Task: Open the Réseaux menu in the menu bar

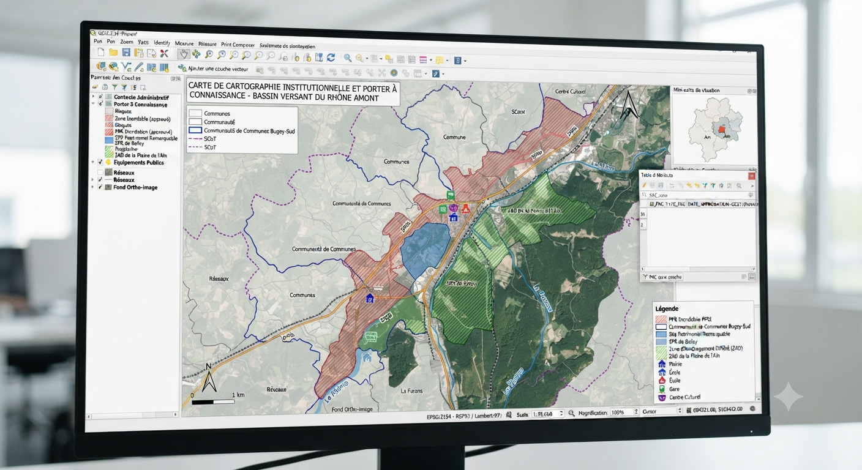Action: pos(208,43)
